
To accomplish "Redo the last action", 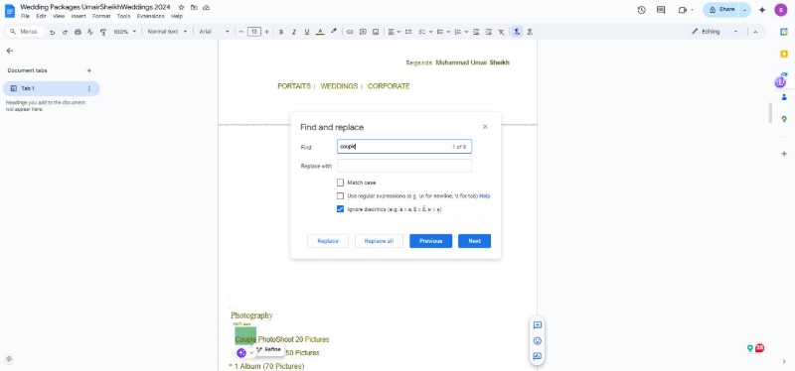I will point(65,32).
